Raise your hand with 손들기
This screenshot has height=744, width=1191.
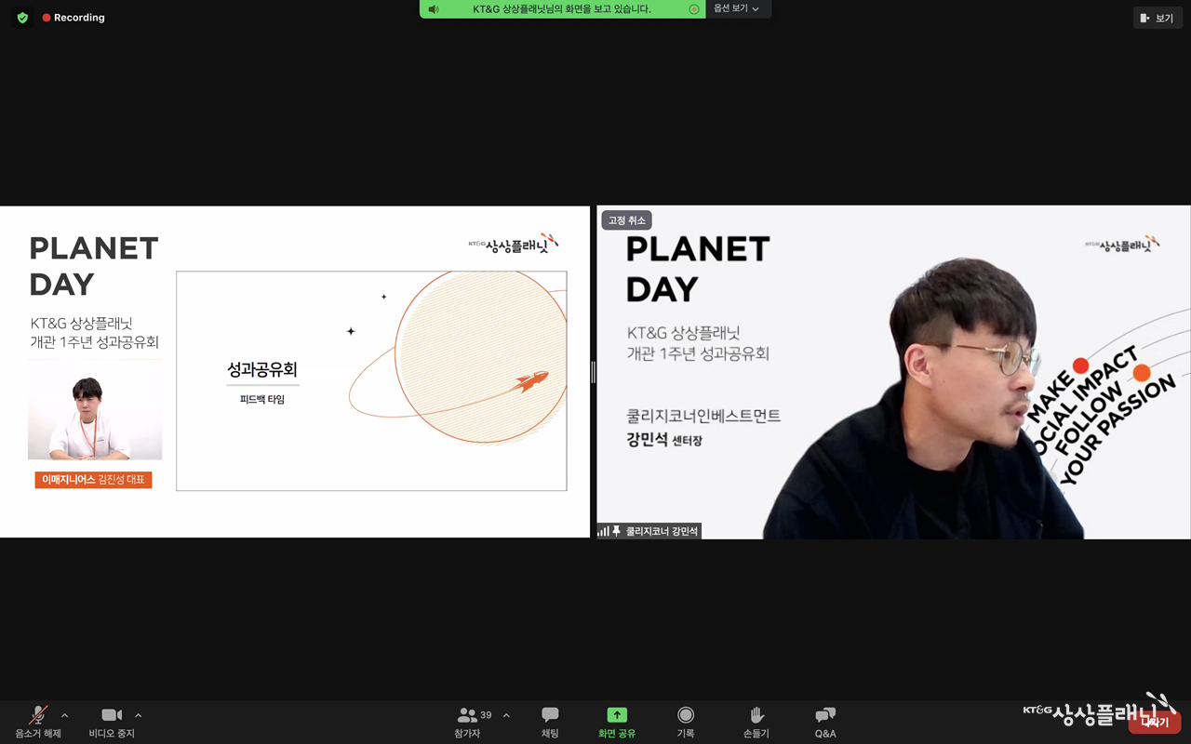(756, 722)
